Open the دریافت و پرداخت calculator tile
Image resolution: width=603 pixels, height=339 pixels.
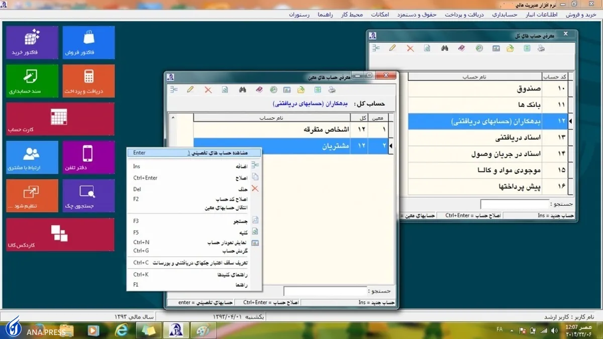88,81
